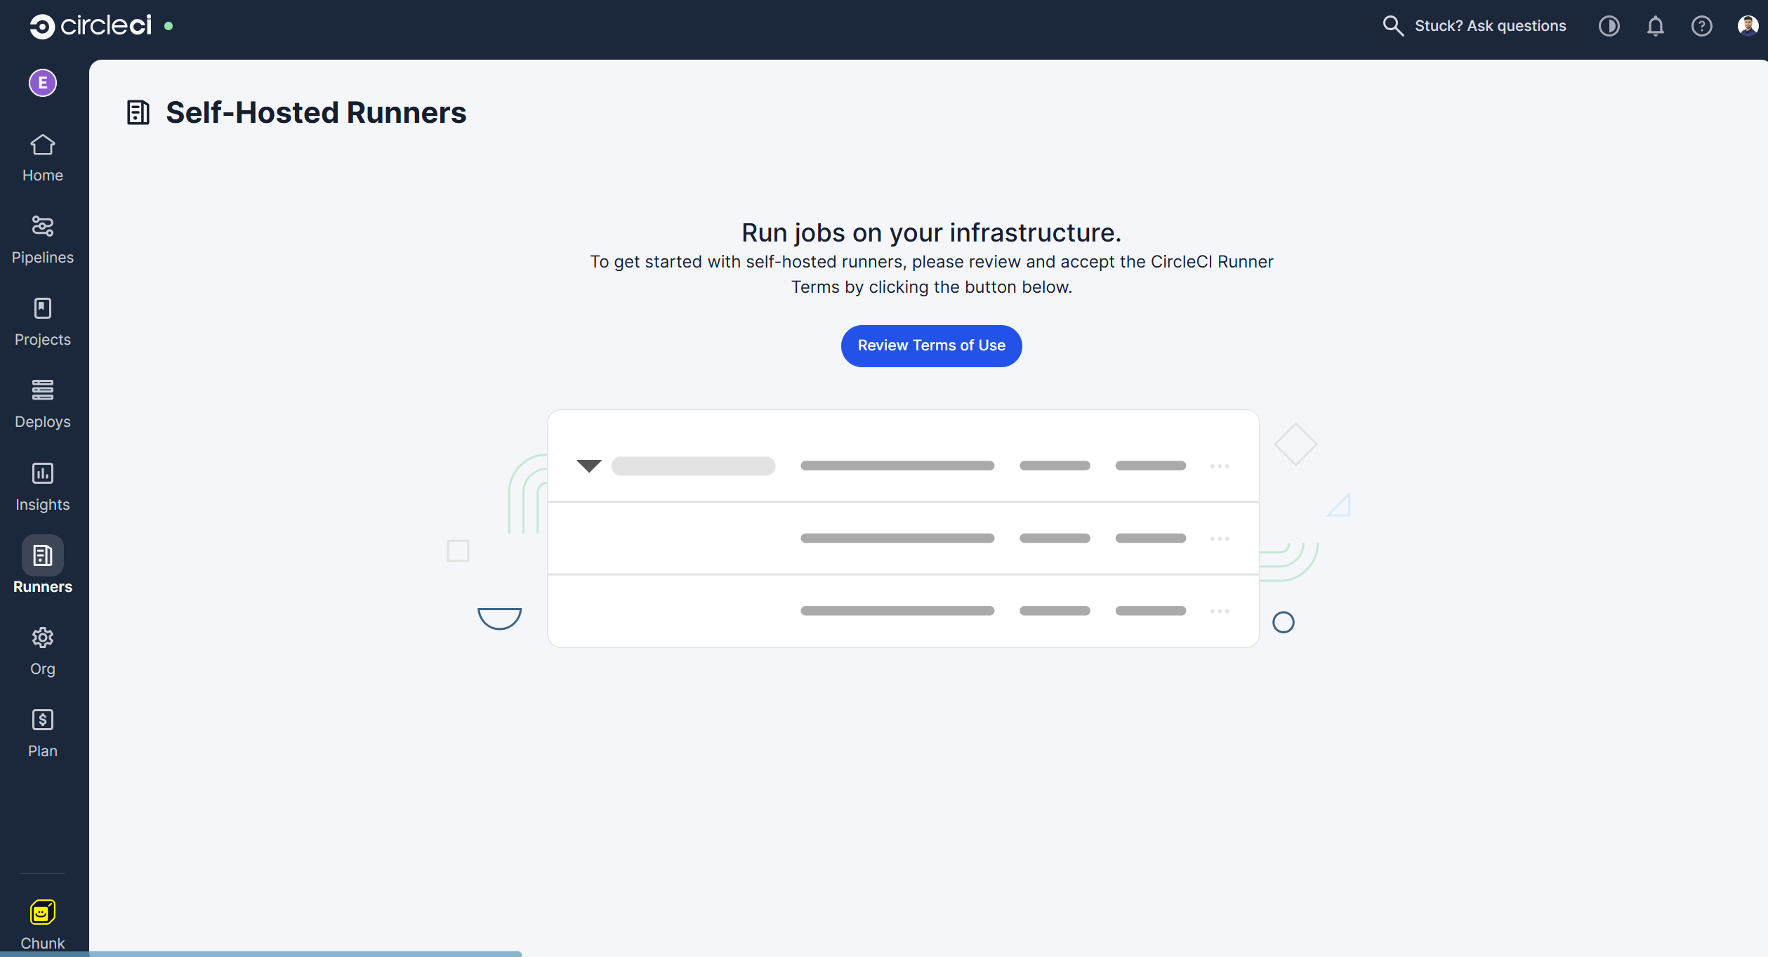Open Projects from the sidebar

pos(43,322)
